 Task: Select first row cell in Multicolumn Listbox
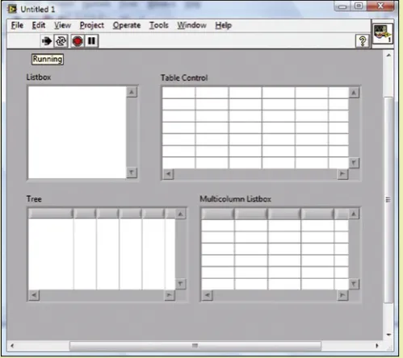tap(217, 225)
